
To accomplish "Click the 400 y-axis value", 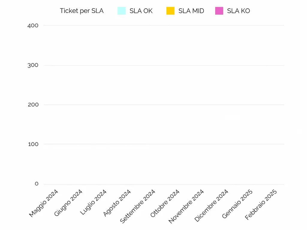I will [x=33, y=25].
